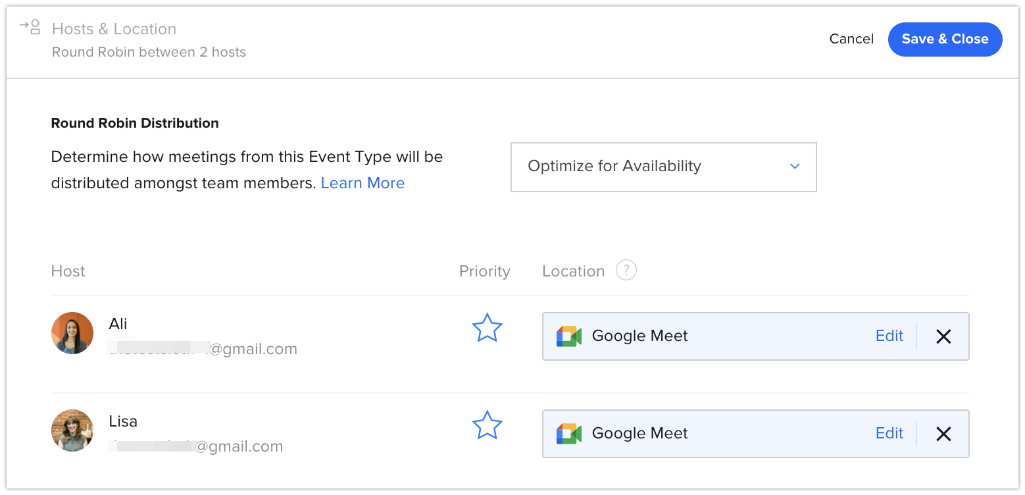The height and width of the screenshot is (495, 1025).
Task: Click the Location help question mark icon
Action: tap(626, 271)
